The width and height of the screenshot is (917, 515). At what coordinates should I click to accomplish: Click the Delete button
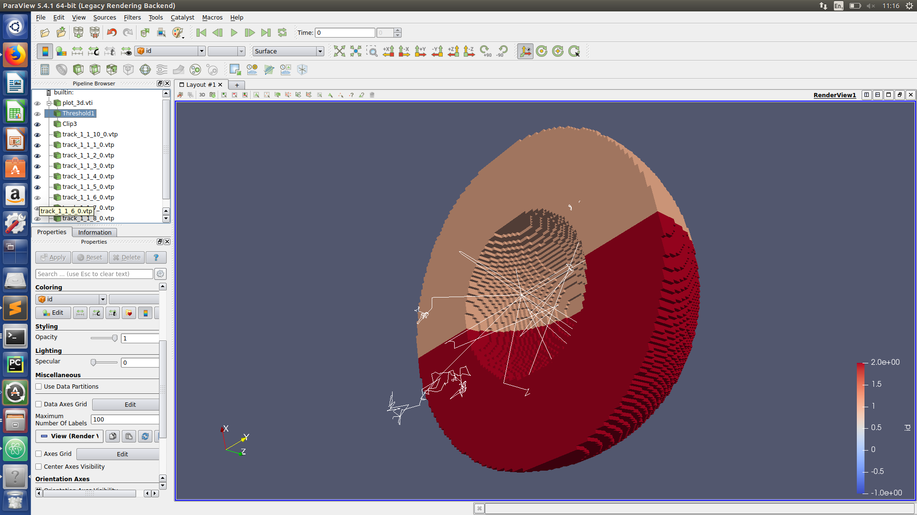point(127,257)
